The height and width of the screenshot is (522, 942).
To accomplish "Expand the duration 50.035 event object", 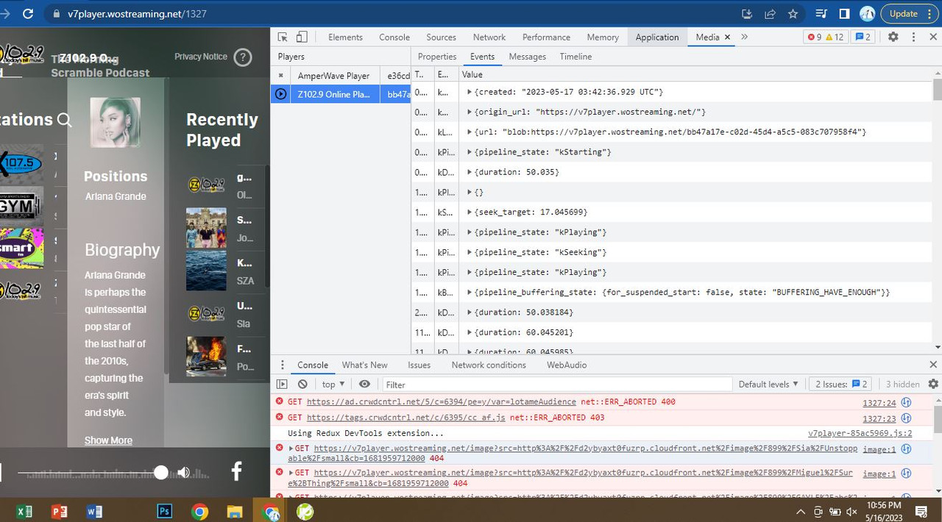I will [x=470, y=172].
